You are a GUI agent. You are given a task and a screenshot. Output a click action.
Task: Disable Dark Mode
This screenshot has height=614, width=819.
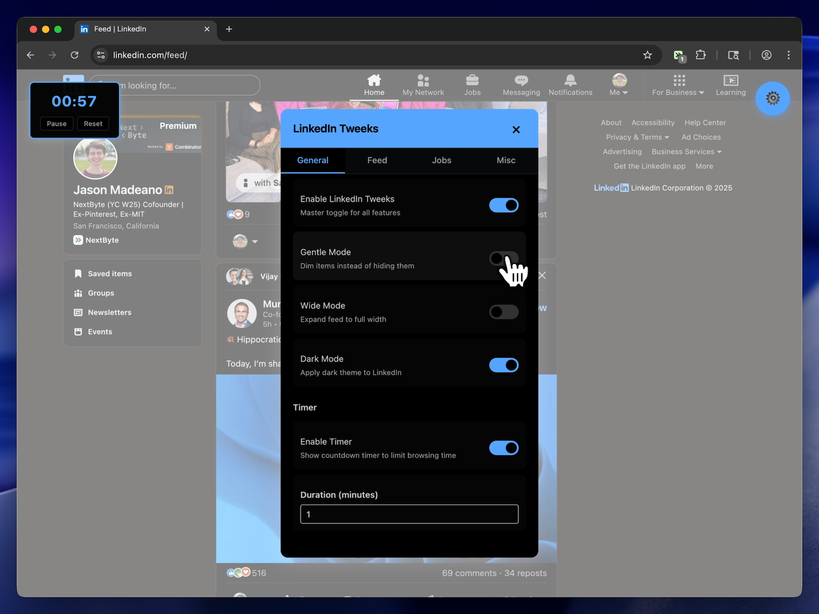(x=504, y=365)
